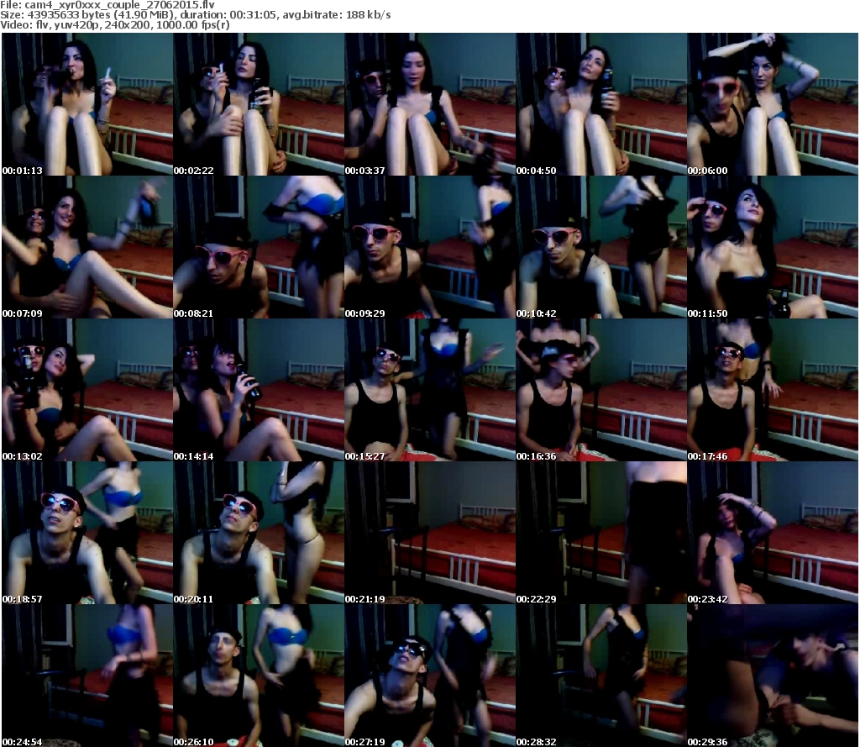Pick the thumbnail timestamped 00:15:27
The width and height of the screenshot is (860, 747).
[x=430, y=390]
